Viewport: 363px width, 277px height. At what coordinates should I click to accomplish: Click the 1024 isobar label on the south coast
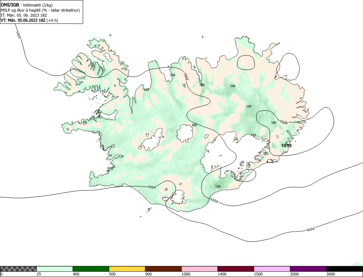[152, 187]
